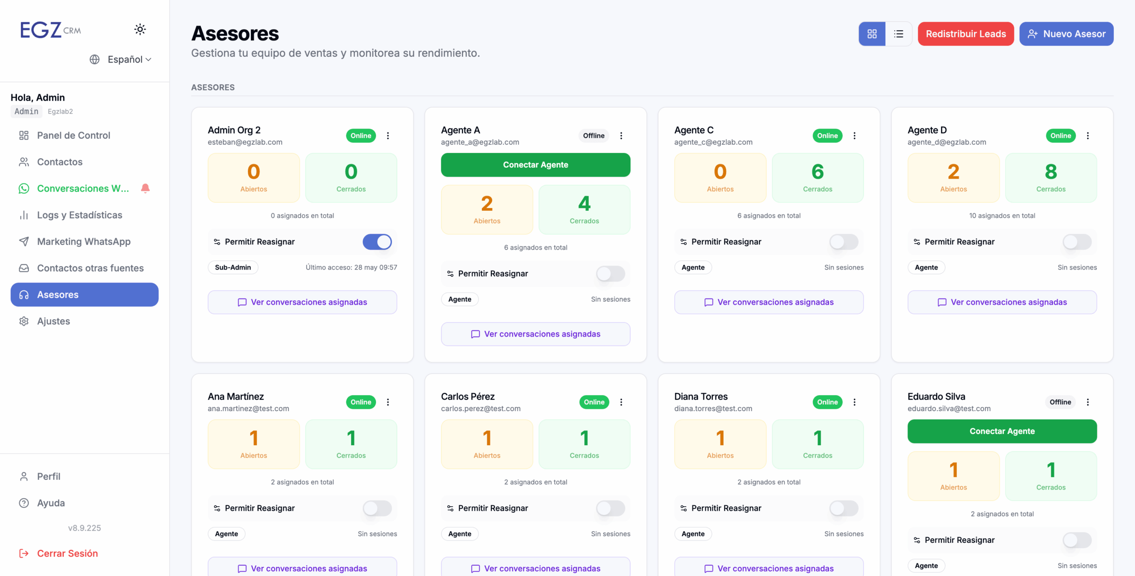This screenshot has width=1135, height=576.
Task: Switch to list view layout
Action: click(899, 34)
